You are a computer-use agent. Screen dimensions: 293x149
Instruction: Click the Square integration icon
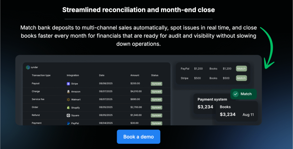pos(68,116)
